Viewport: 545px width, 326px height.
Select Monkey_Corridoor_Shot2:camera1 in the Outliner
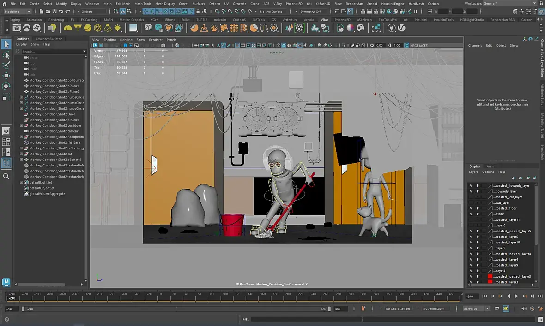pos(54,131)
